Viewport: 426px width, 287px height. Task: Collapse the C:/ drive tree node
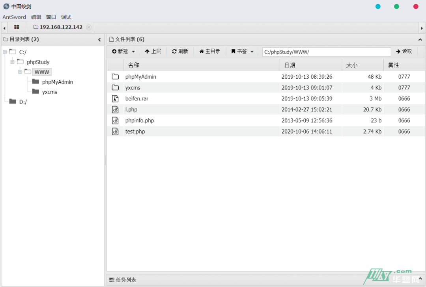pyautogui.click(x=5, y=52)
